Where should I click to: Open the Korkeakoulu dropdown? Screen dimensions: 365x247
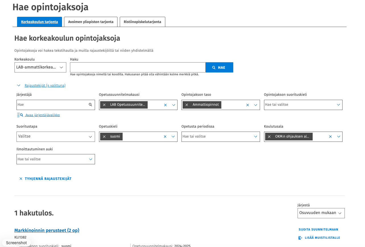coord(40,67)
